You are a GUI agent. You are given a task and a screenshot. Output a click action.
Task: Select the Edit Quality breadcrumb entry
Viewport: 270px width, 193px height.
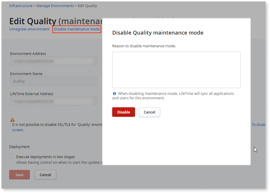pos(87,6)
